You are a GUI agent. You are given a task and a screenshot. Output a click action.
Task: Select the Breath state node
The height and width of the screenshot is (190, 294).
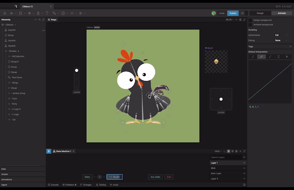pos(115,177)
